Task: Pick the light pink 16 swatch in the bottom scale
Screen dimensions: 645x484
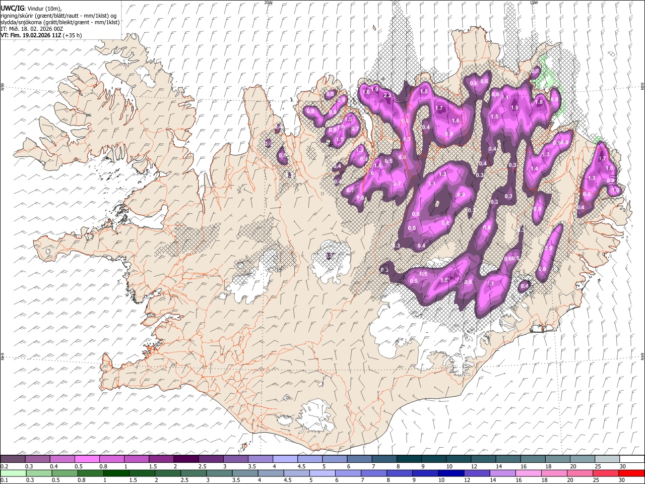Action: (528, 473)
